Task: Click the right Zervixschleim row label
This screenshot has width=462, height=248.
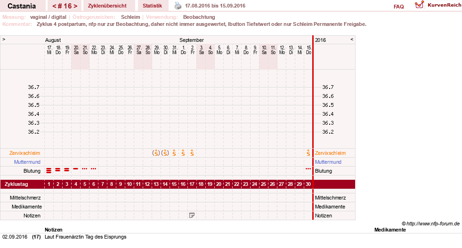Action: tap(330, 153)
